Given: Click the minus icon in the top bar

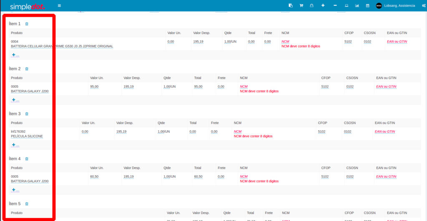Looking at the screenshot, I should coord(335,5).
